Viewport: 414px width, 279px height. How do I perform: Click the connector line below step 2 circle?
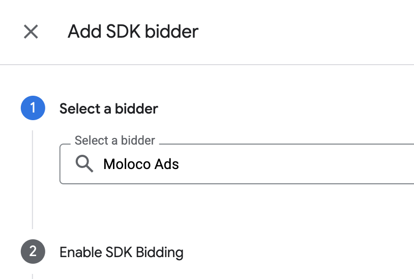click(33, 275)
